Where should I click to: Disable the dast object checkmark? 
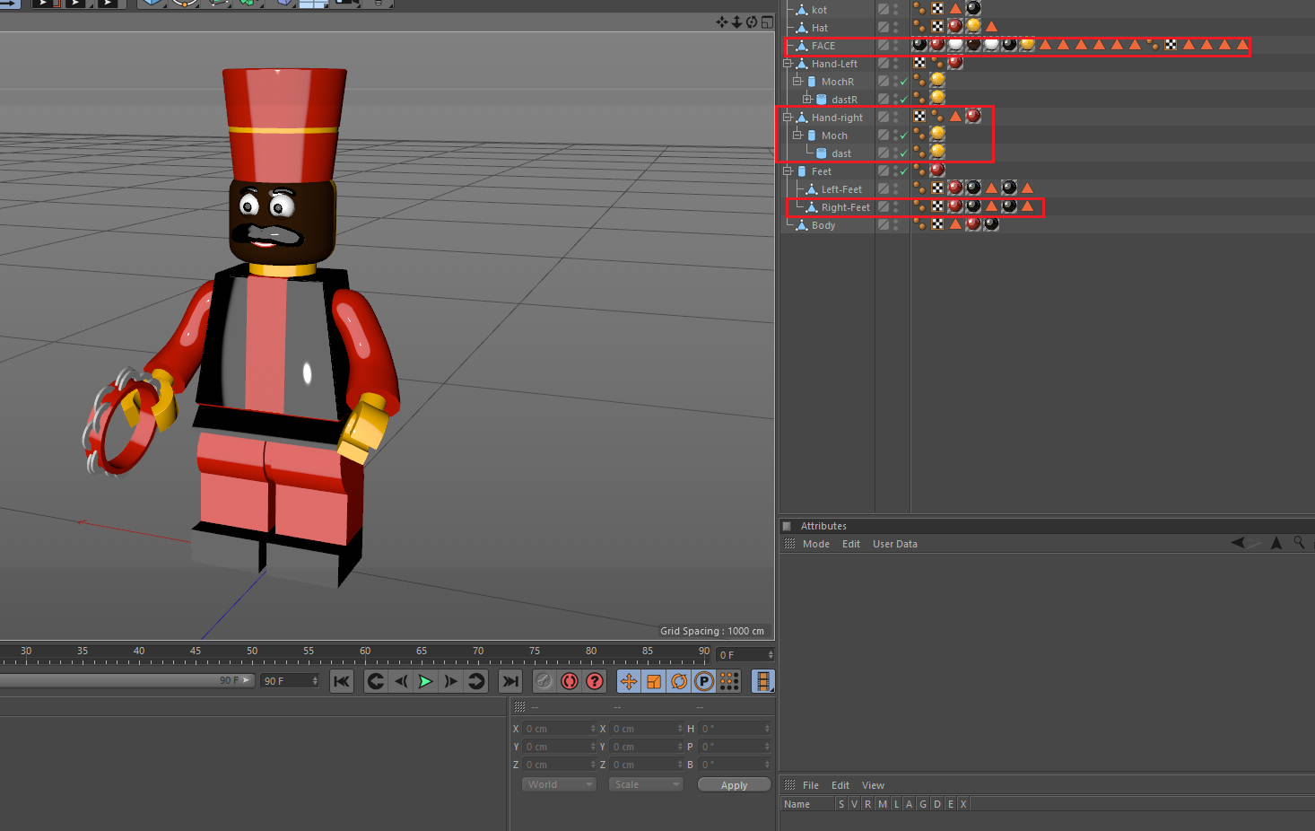click(x=903, y=153)
